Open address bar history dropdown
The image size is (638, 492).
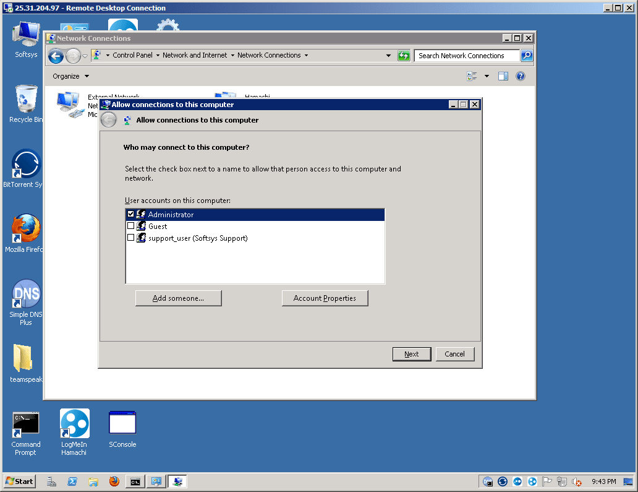[x=389, y=56]
